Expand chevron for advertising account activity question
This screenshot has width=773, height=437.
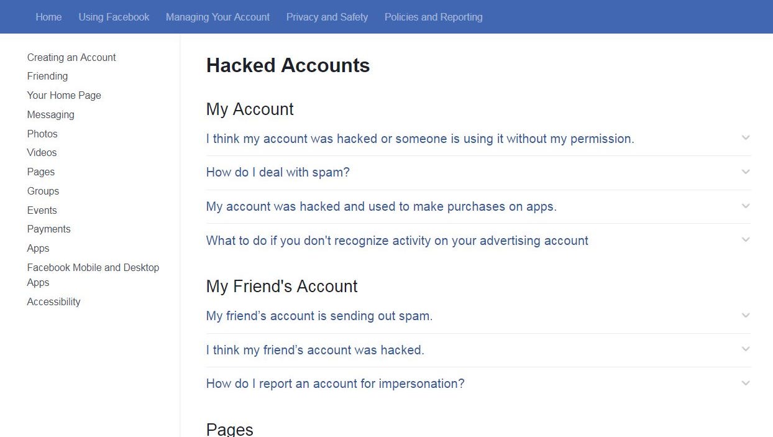click(x=746, y=239)
